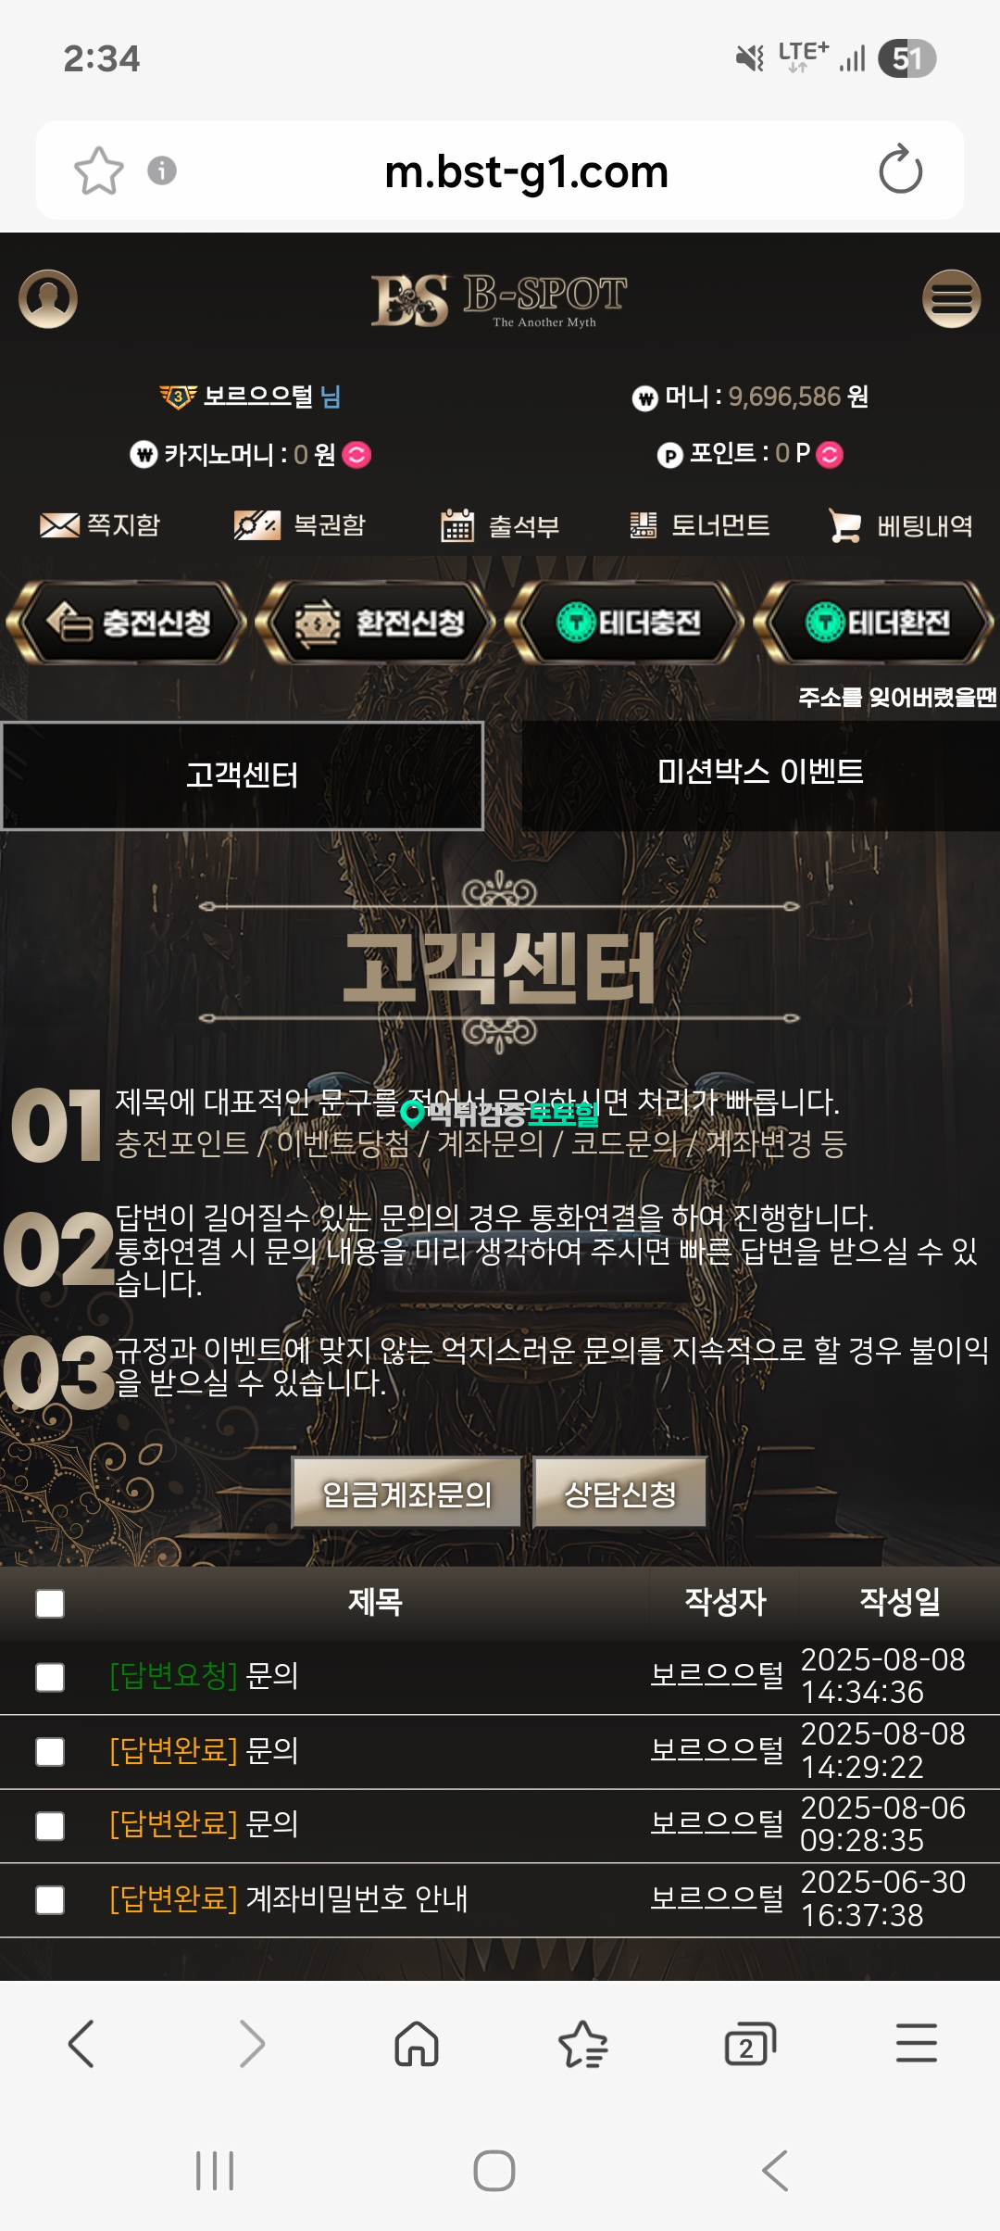Screen dimensions: 1000x2231
Task: Open the browser tabs switcher
Action: click(749, 2043)
